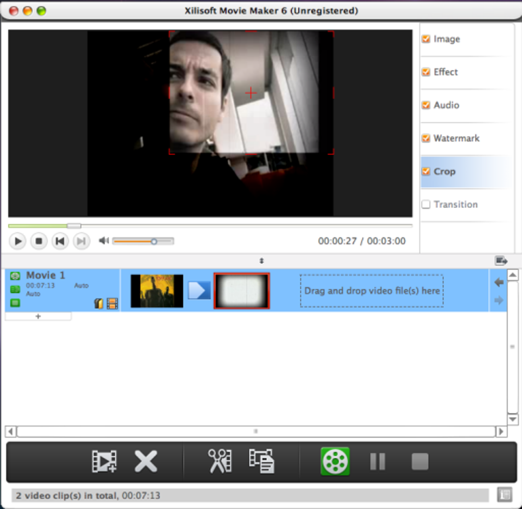Screen dimensions: 522x509
Task: Click the top-left crop corner handle
Action: pos(171,34)
